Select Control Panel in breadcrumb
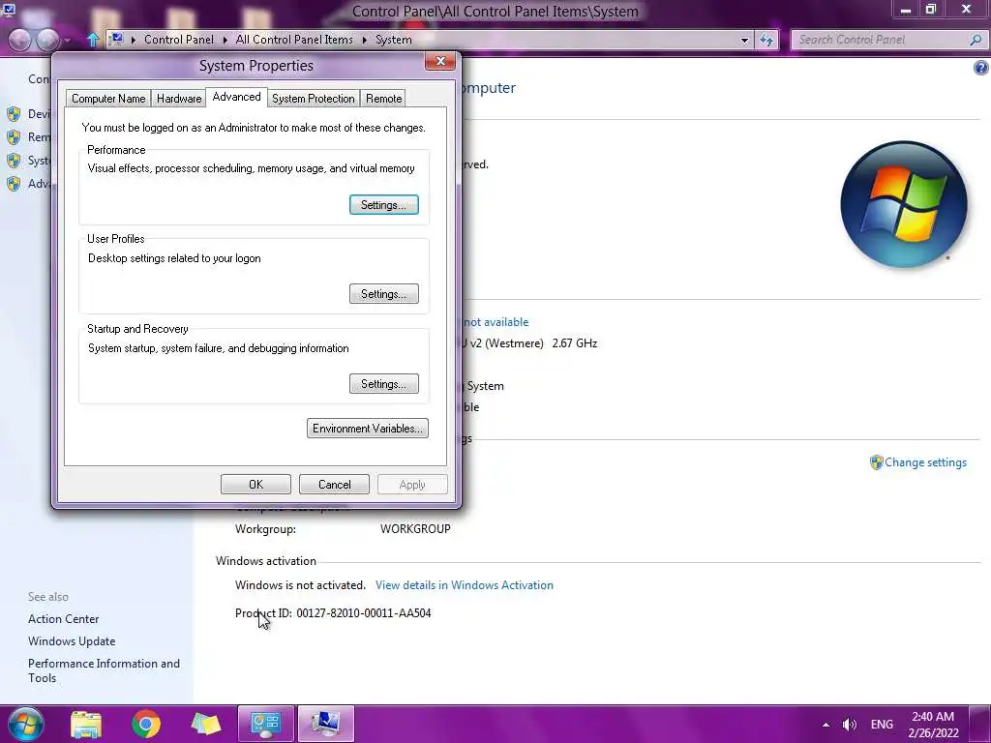This screenshot has height=743, width=991. point(179,40)
